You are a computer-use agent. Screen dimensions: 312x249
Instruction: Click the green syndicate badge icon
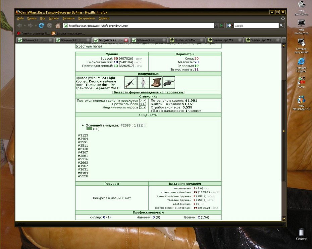89,129
